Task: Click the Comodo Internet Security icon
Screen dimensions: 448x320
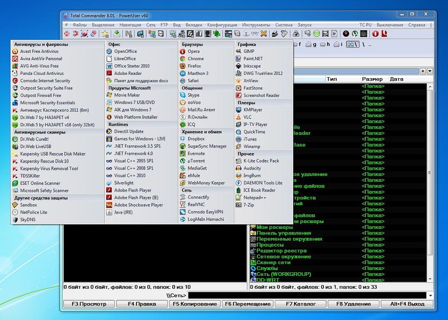Action: [15, 81]
